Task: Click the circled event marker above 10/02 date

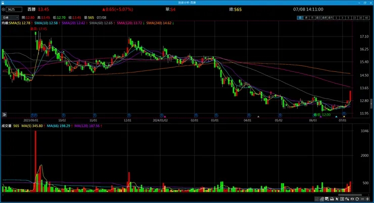Action: point(64,115)
